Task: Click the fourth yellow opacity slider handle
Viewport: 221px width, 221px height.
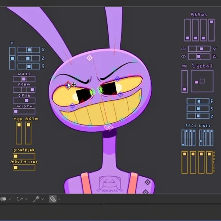Action: click(209, 154)
